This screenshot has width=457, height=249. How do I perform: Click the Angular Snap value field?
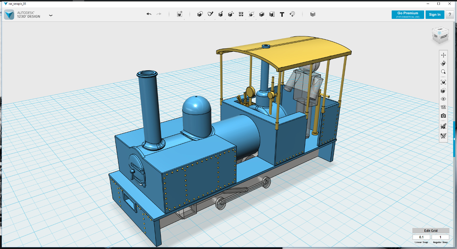pyautogui.click(x=440, y=237)
